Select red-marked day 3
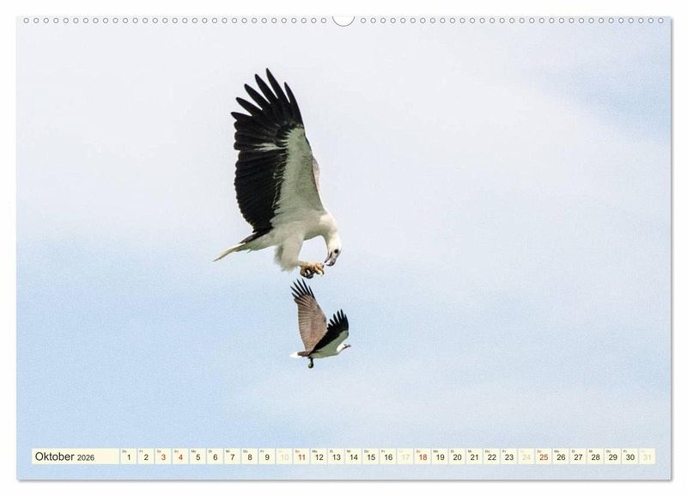The width and height of the screenshot is (687, 496). click(x=163, y=456)
